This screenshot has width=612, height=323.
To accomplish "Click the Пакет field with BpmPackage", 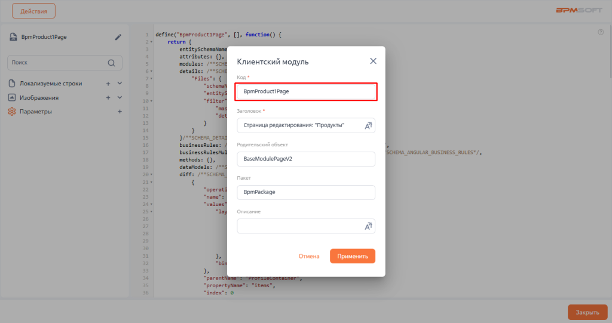I will click(x=306, y=192).
